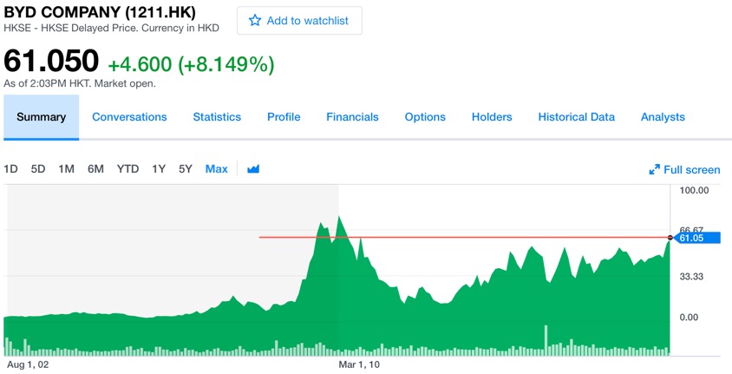Open the Holders tab

492,117
